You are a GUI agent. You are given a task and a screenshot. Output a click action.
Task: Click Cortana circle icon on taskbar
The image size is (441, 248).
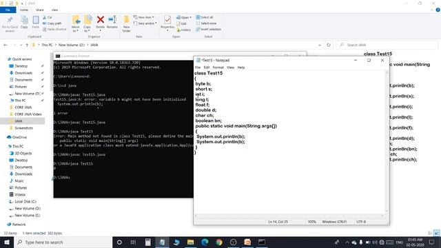(119, 242)
